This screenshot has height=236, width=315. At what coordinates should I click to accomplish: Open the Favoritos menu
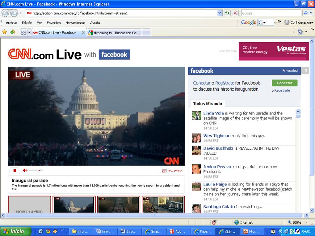[54, 23]
